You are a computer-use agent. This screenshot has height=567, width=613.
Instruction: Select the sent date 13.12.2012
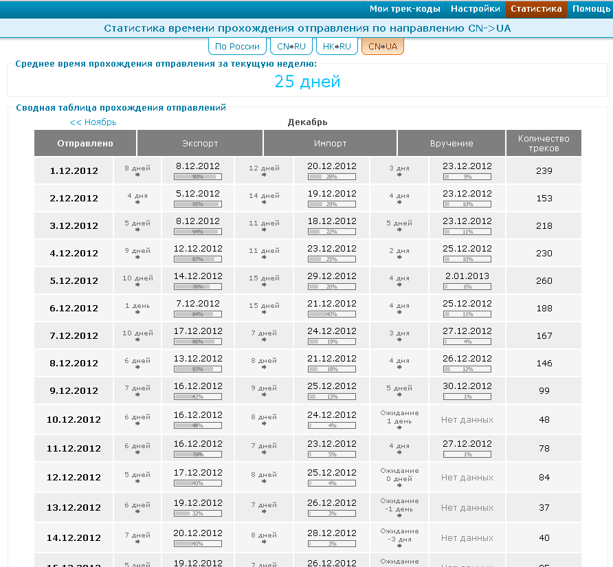(x=74, y=508)
